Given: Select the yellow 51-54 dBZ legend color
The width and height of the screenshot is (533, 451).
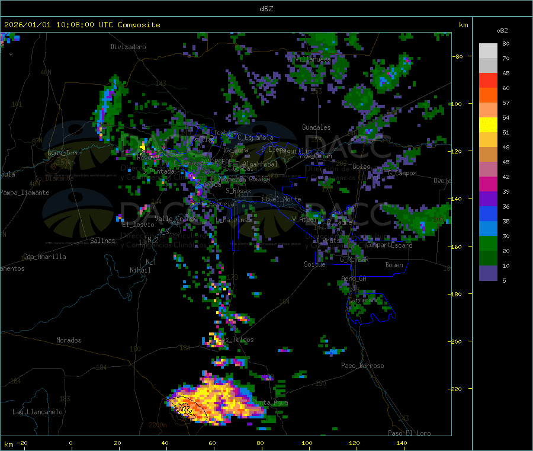Looking at the screenshot, I should coord(488,125).
